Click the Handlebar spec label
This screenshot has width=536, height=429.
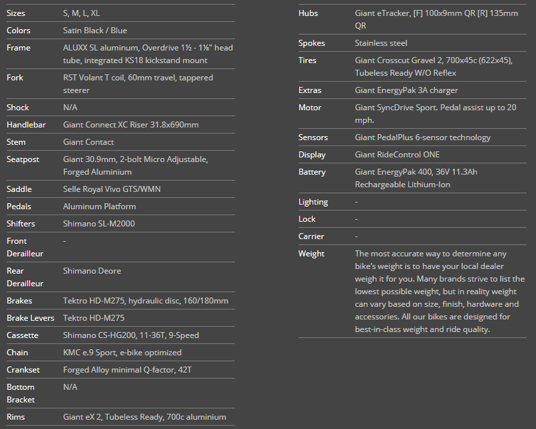tap(26, 125)
